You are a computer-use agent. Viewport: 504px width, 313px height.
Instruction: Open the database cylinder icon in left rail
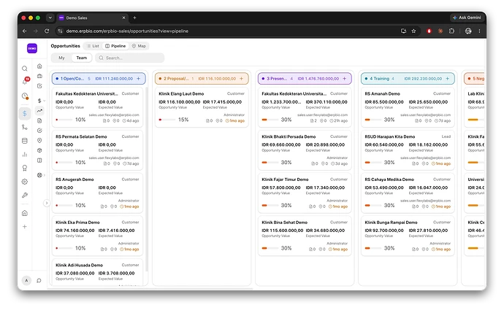pos(24,141)
